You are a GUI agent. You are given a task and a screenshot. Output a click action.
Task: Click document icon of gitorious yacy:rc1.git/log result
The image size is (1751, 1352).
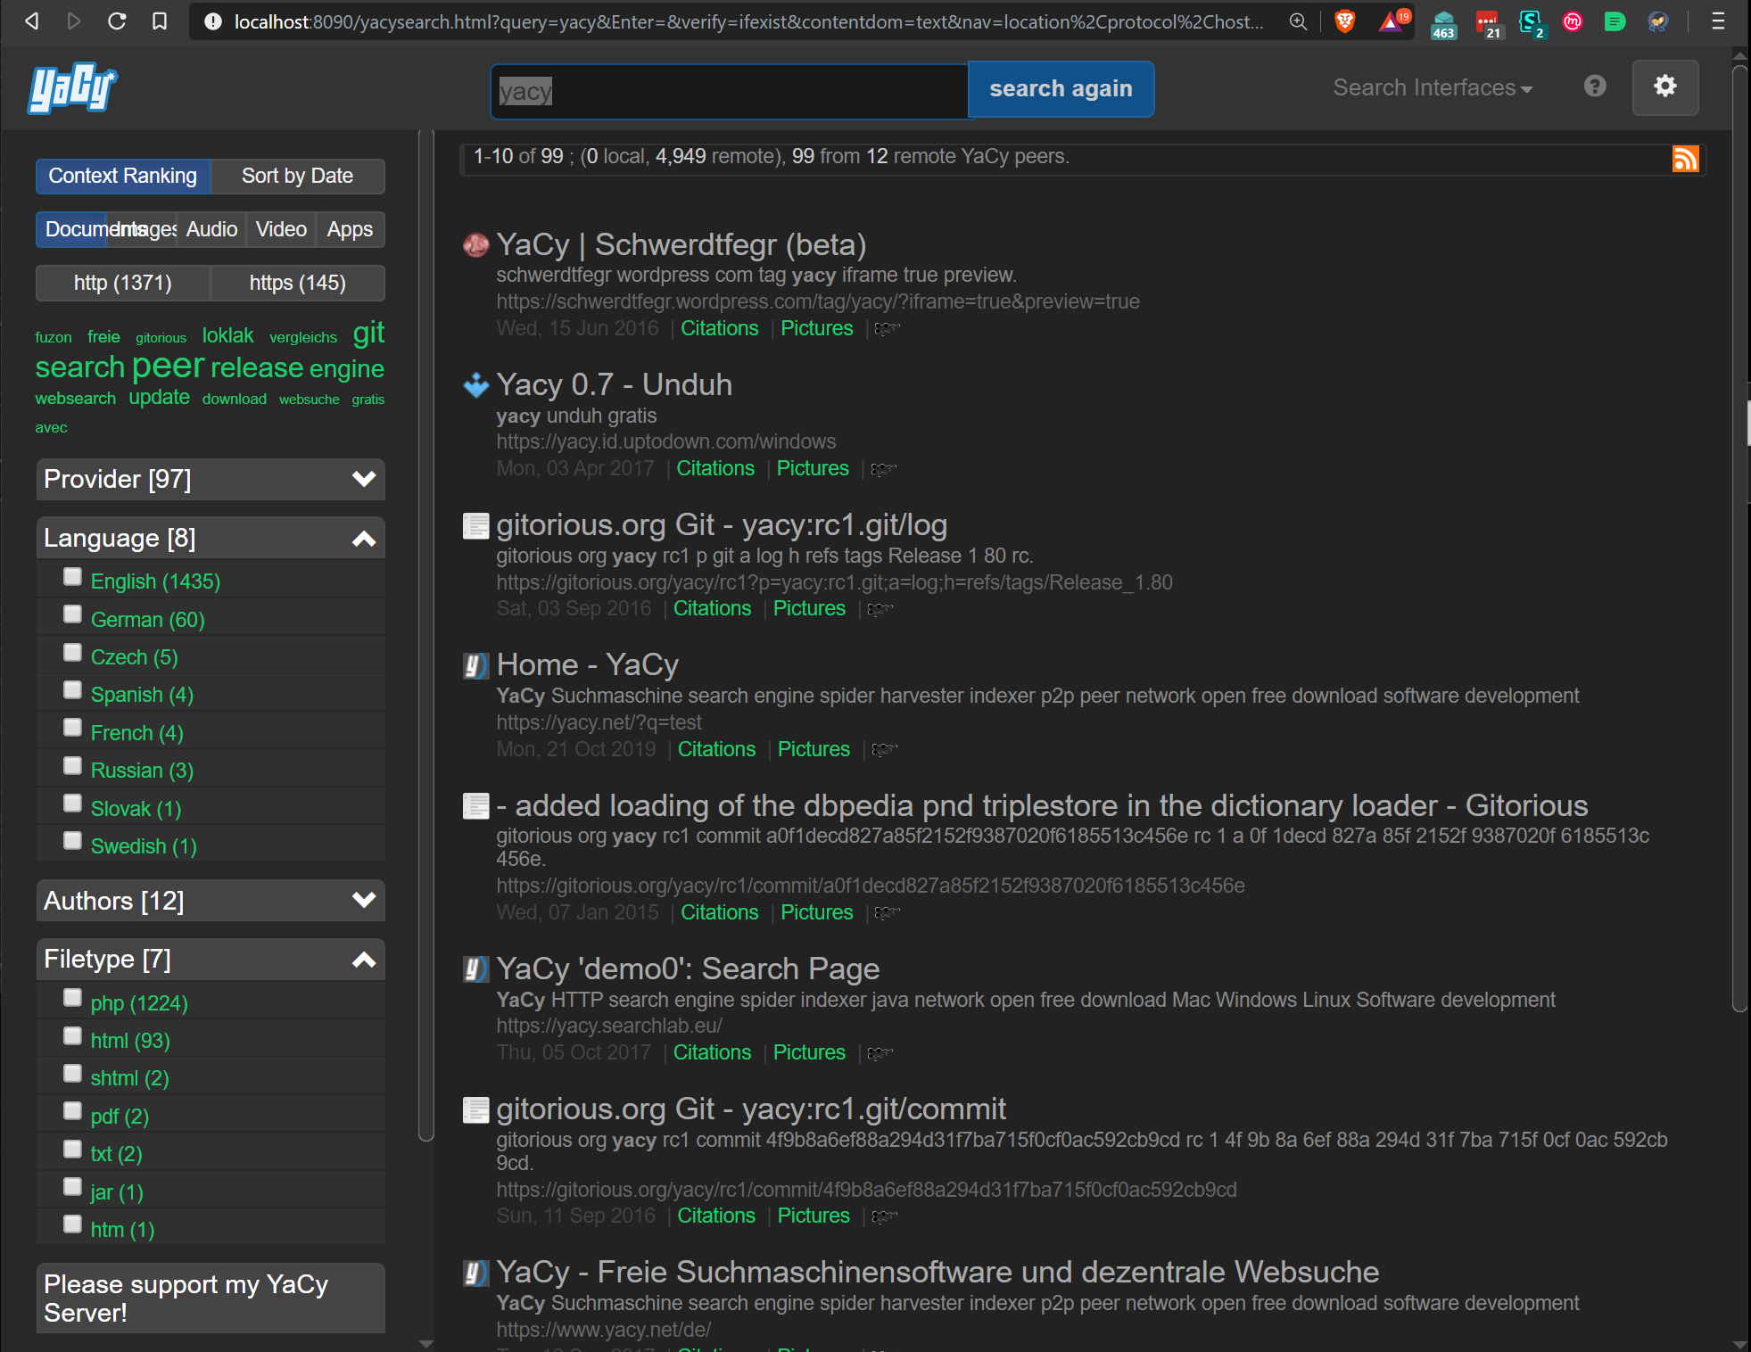[x=475, y=525]
